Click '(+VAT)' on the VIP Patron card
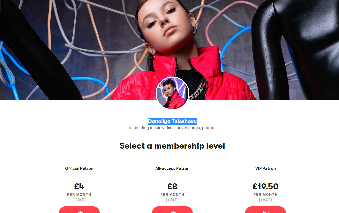This screenshot has height=213, width=339. point(265,200)
